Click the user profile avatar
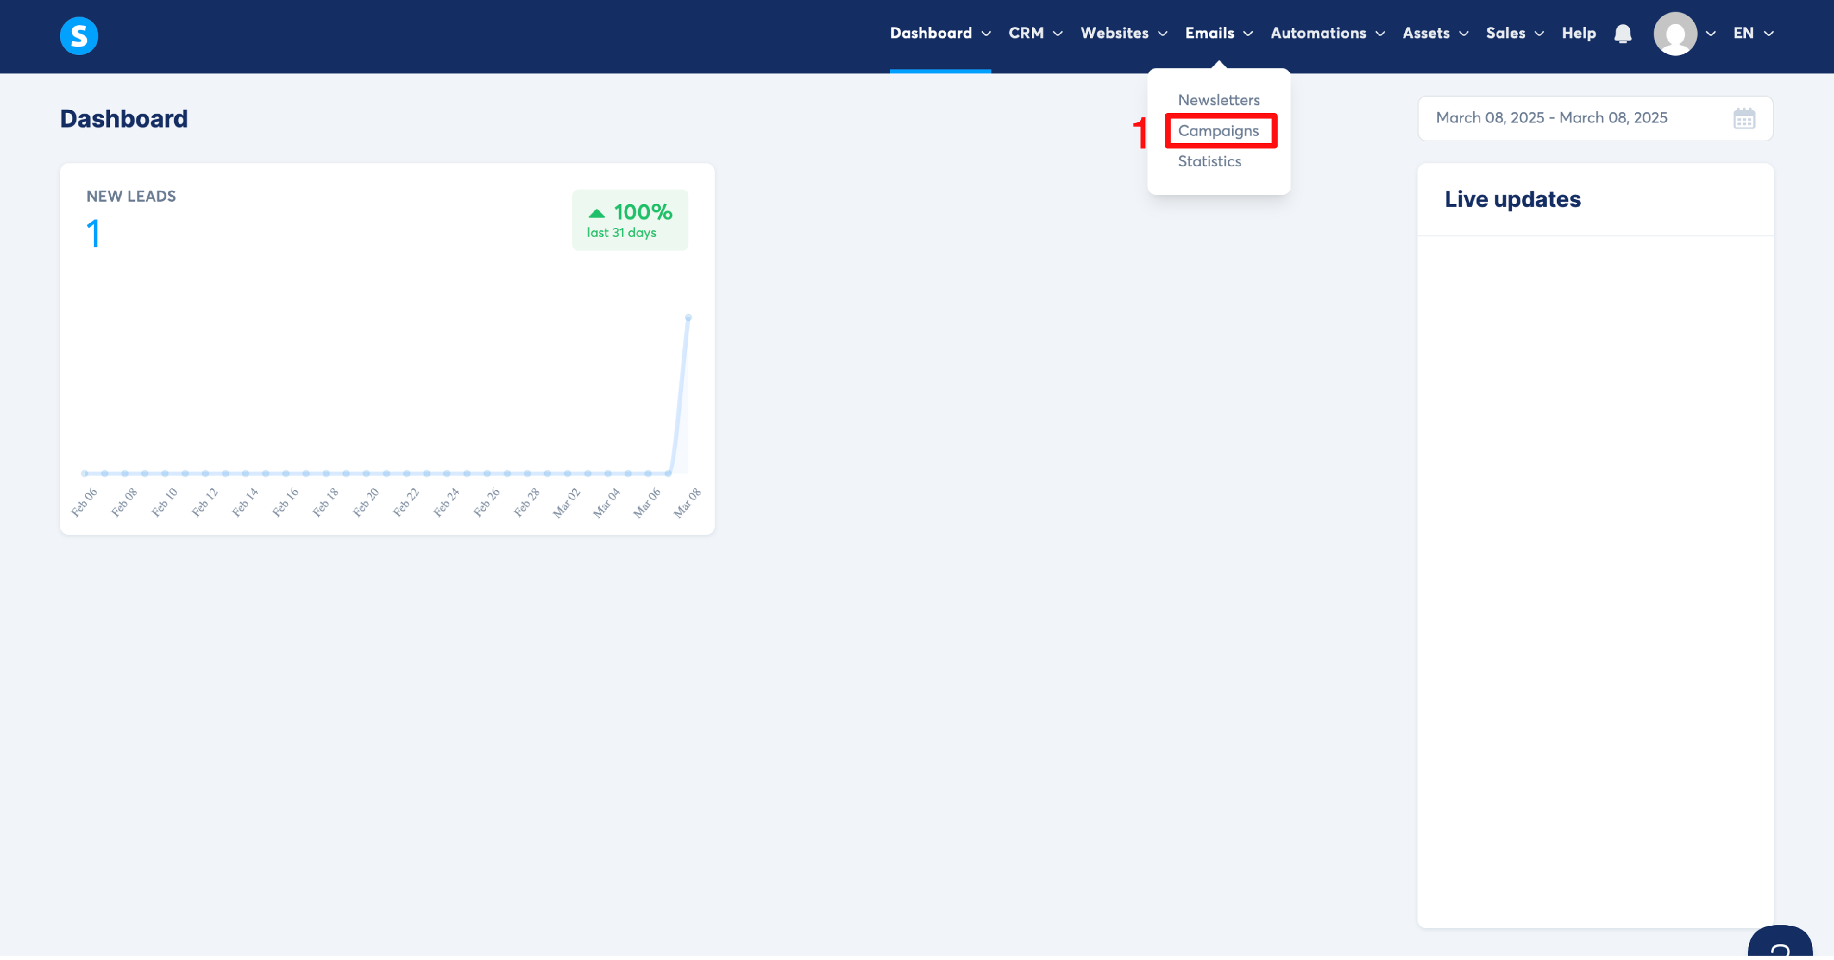 [x=1674, y=34]
